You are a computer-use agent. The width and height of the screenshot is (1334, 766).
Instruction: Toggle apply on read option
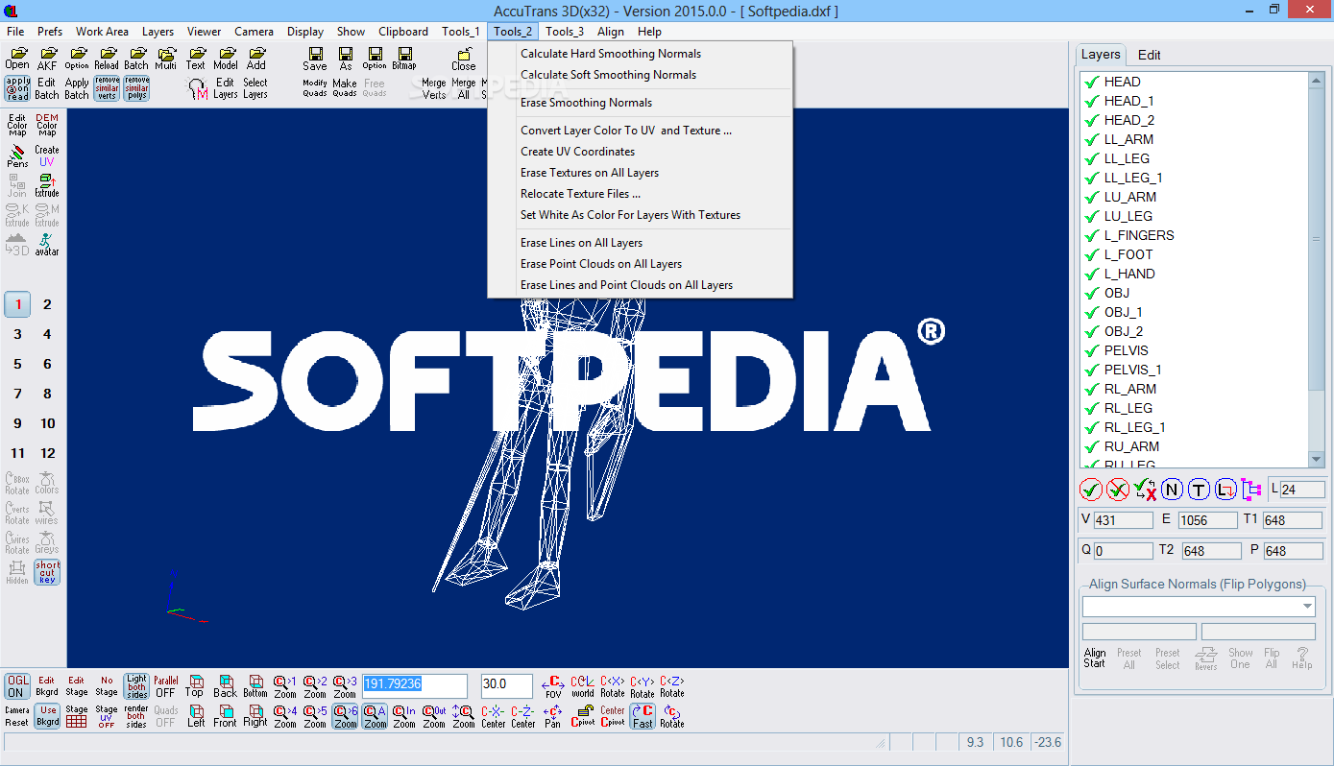(17, 88)
